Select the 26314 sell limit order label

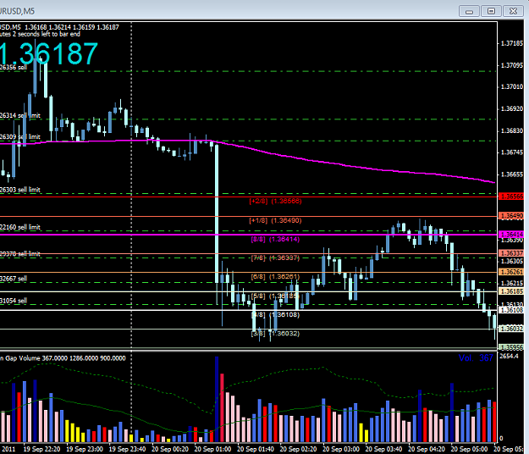pos(20,115)
